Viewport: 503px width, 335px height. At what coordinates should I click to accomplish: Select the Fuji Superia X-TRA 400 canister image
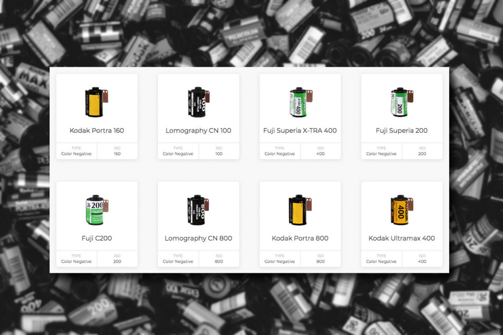(x=301, y=102)
